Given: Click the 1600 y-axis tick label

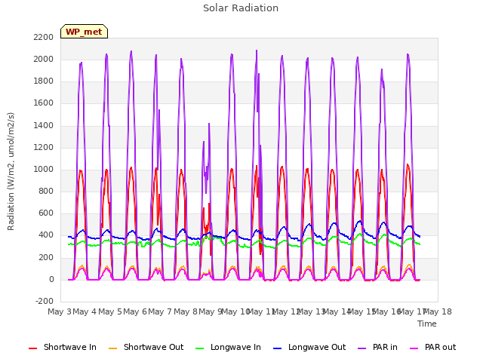Looking at the screenshot, I should tap(44, 103).
